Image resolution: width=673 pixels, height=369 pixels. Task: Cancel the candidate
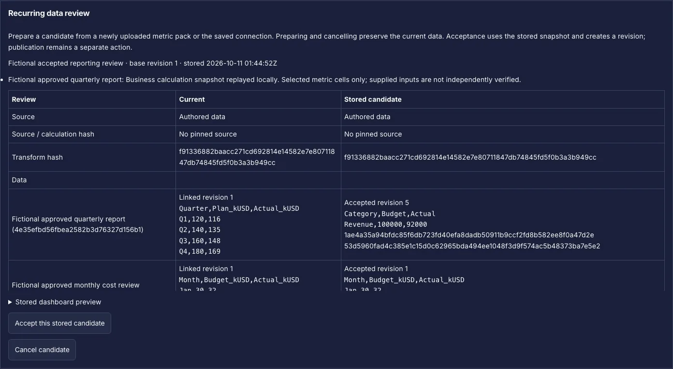point(42,350)
